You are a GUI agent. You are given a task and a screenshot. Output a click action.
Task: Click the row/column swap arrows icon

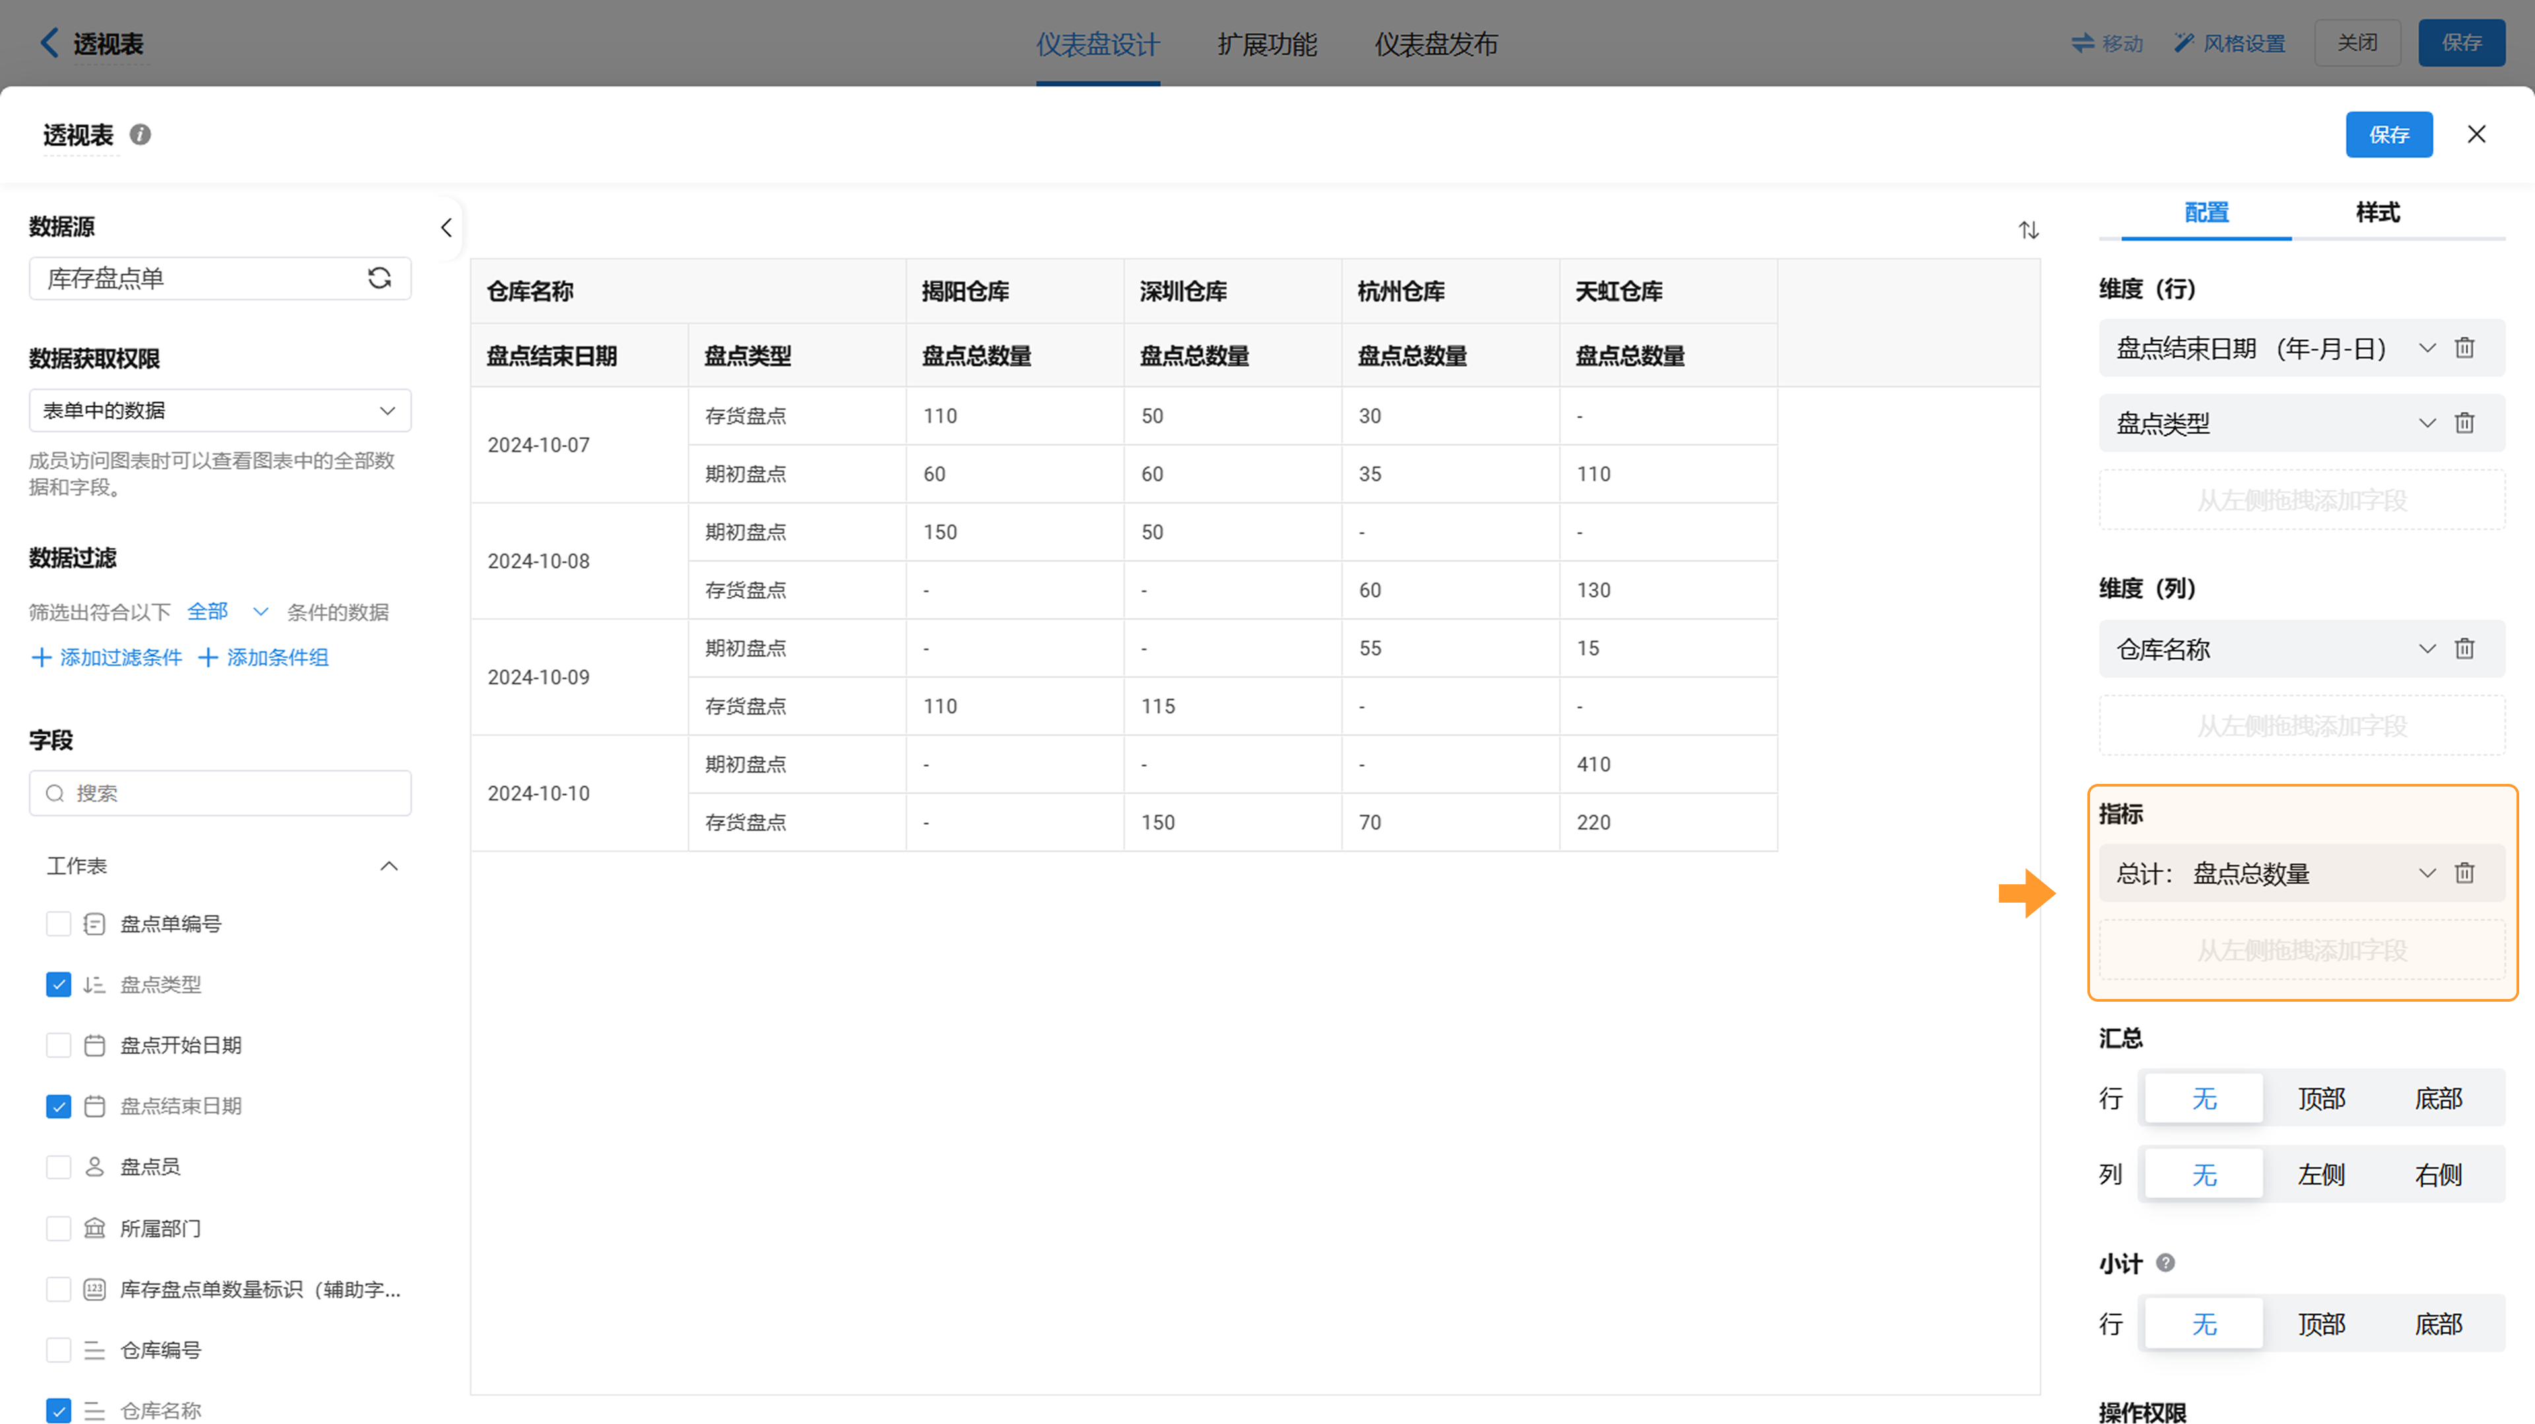click(2028, 230)
